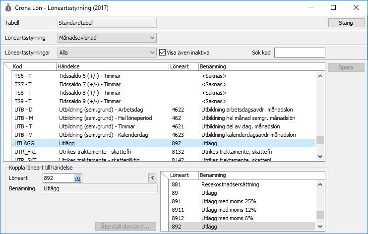Image resolution: width=368 pixels, height=234 pixels.
Task: Toggle the Visa även inaktiva checkbox
Action: point(162,53)
